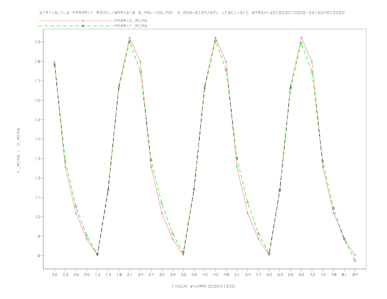Click the green dashed F_MEAN legend line sample
This screenshot has height=299, width=387.
tap(76, 26)
